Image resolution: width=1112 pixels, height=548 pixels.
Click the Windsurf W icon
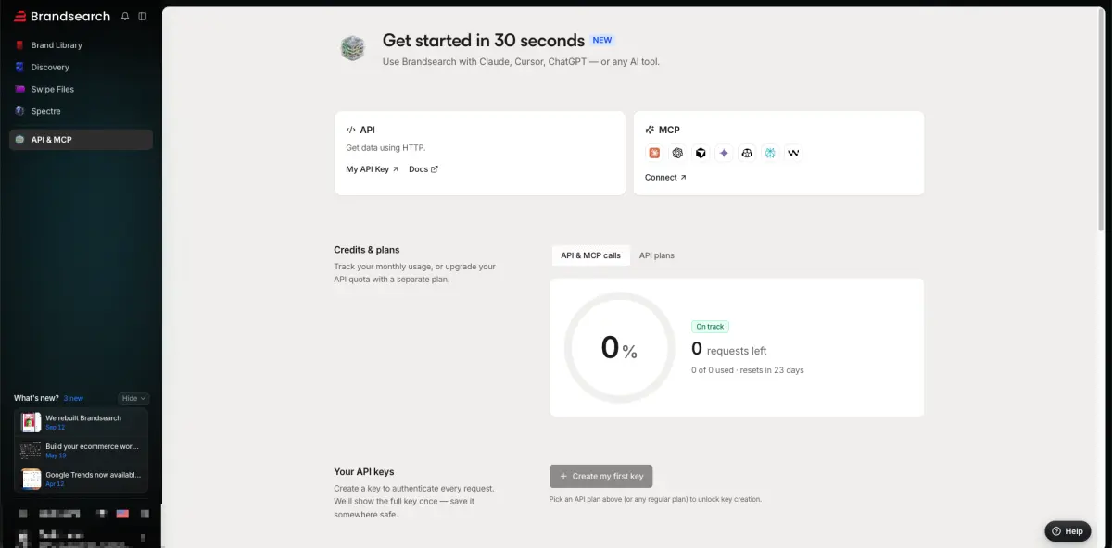(793, 153)
